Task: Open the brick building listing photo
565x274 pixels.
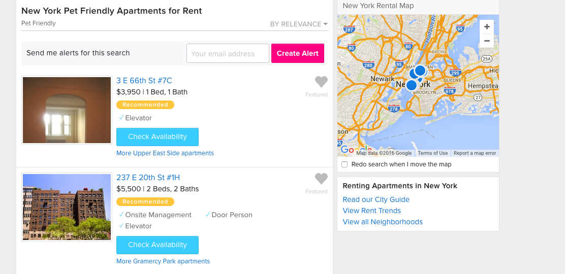Action: point(67,207)
